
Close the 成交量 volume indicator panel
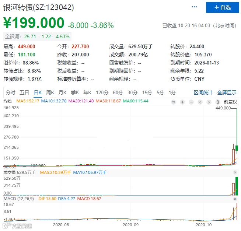pos(235,172)
